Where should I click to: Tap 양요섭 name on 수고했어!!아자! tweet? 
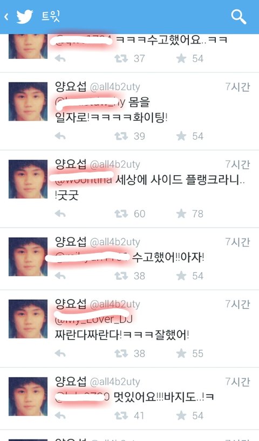point(71,242)
